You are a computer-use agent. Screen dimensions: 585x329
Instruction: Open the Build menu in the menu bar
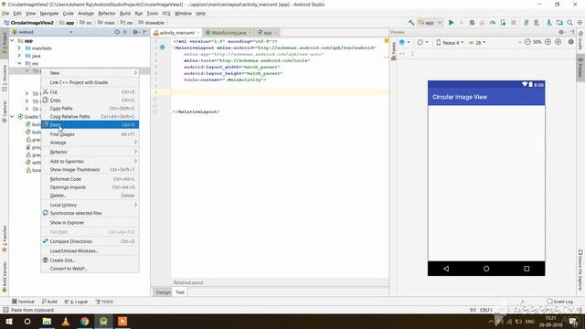(125, 13)
